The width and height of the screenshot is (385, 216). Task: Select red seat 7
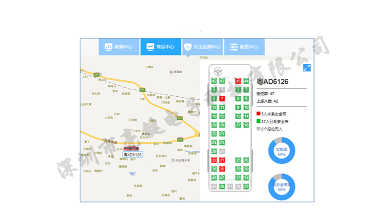pyautogui.click(x=222, y=99)
